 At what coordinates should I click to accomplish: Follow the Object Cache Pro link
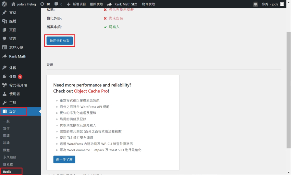pos(91,91)
